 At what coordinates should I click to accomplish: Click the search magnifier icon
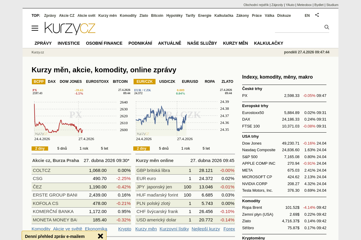[x=327, y=27]
